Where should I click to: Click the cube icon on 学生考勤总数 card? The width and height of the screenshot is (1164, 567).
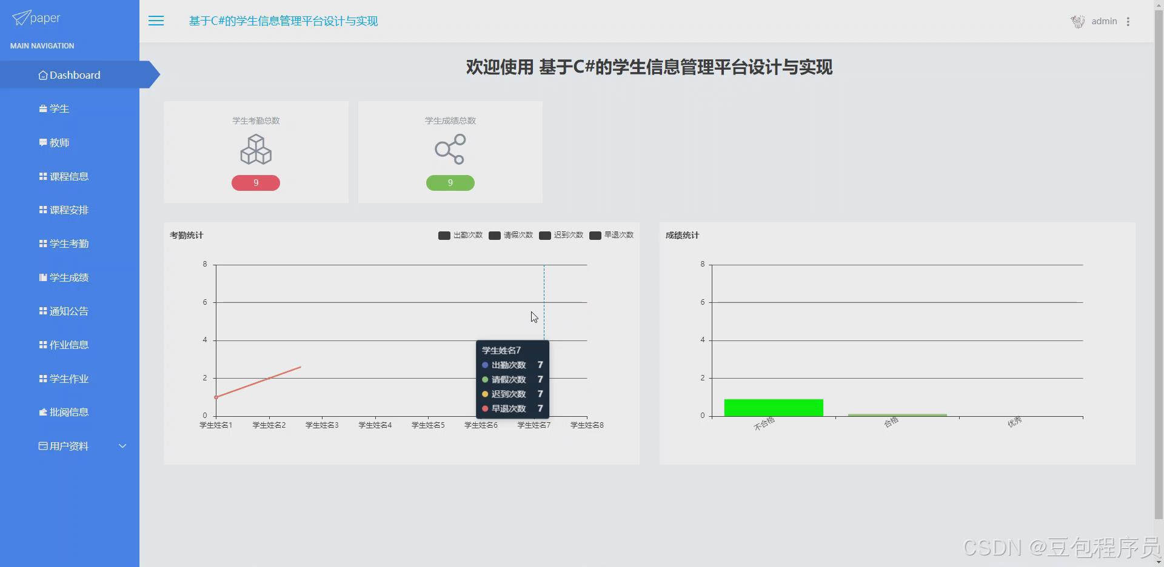tap(255, 149)
